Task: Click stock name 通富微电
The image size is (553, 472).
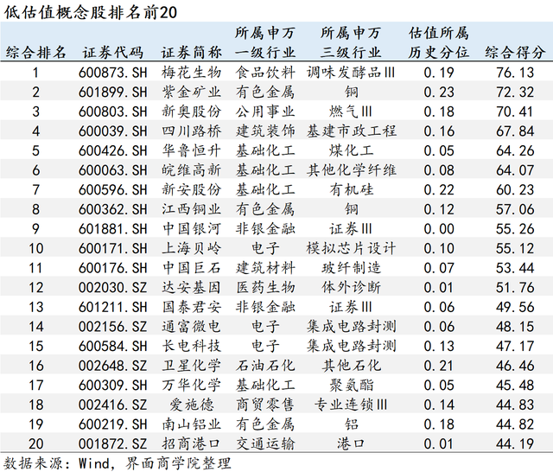Action: pyautogui.click(x=192, y=326)
